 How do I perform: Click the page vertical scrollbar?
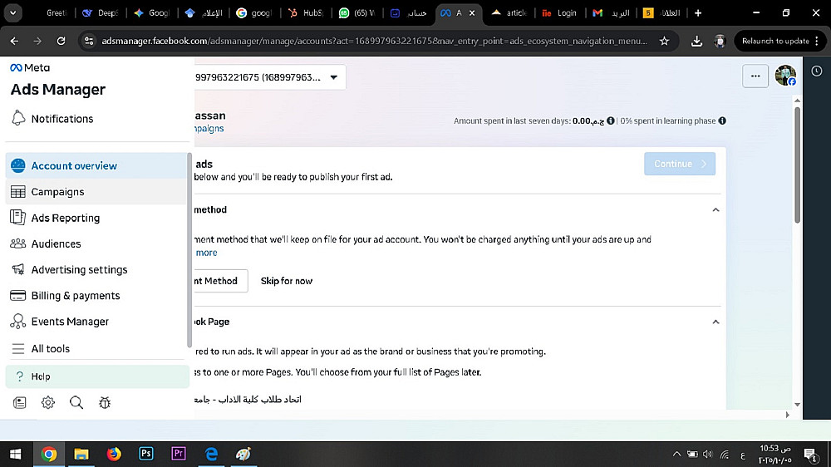797,165
